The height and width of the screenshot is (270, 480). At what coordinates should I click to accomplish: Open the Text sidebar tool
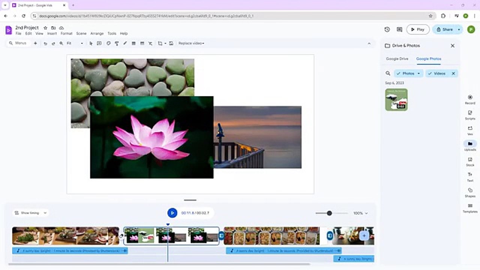click(x=470, y=177)
